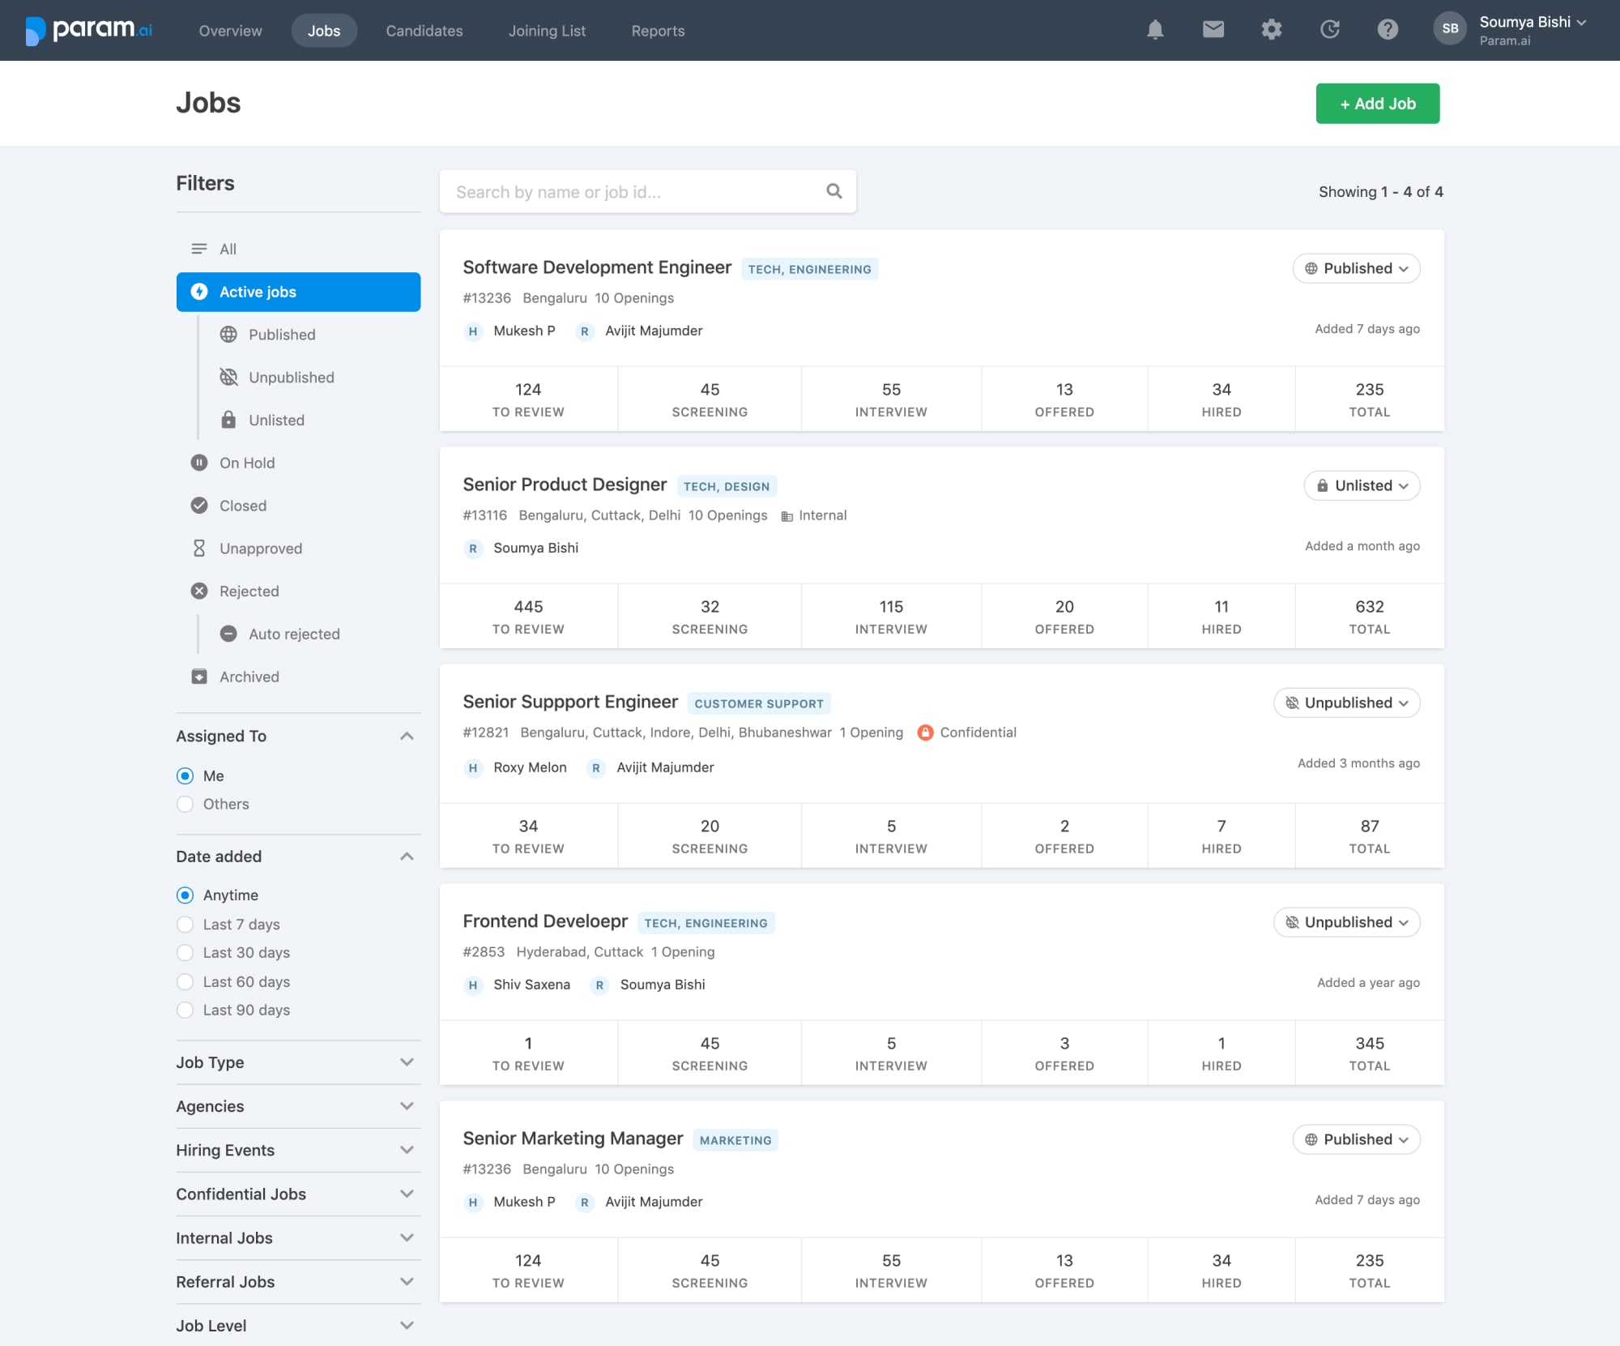Viewport: 1620px width, 1346px height.
Task: Select the Anytime date radio
Action: [185, 895]
